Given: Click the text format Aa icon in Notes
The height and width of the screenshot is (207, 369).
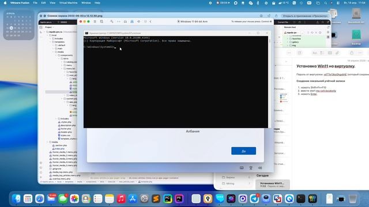Looking at the screenshot, I should (x=315, y=53).
